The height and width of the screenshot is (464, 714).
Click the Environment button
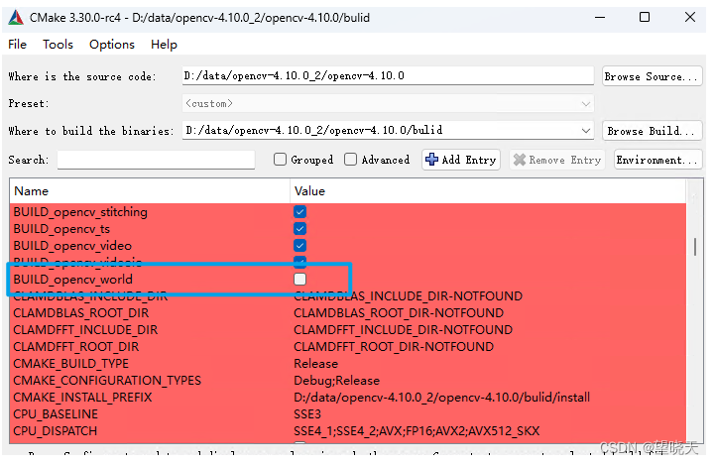click(x=657, y=160)
